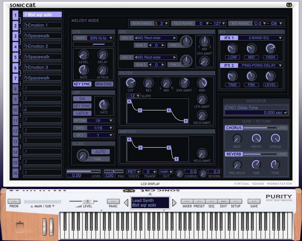
Task: Select channel 10 drum slot
Action: coord(42,109)
